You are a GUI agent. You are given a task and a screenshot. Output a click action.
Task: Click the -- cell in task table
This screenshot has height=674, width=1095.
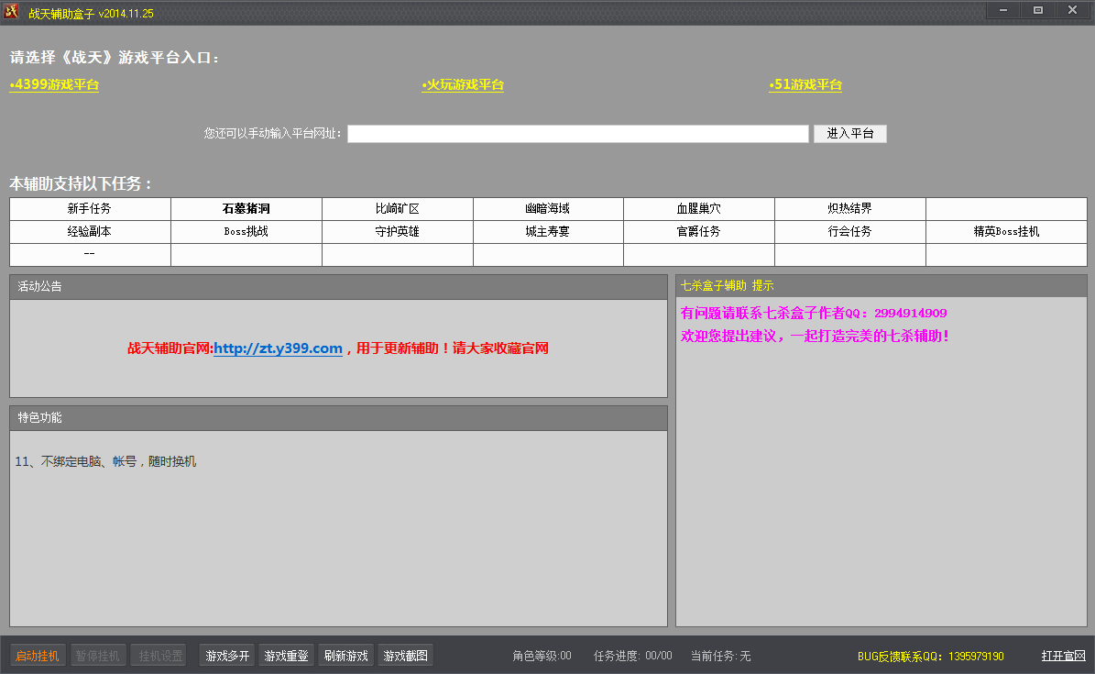(x=90, y=254)
